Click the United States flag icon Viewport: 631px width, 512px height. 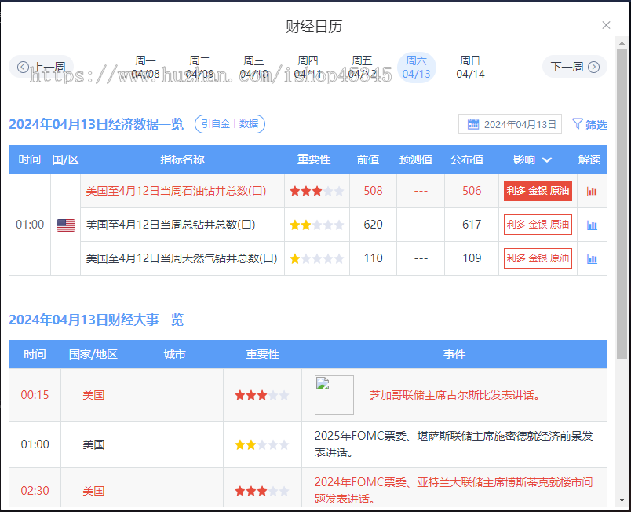point(66,225)
